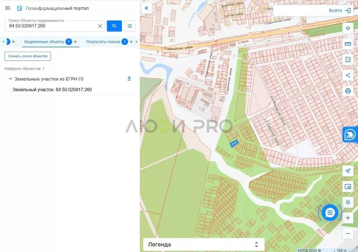Show next tabs with right arrow
Image resolution: width=358 pixels, height=252 pixels.
click(x=137, y=42)
